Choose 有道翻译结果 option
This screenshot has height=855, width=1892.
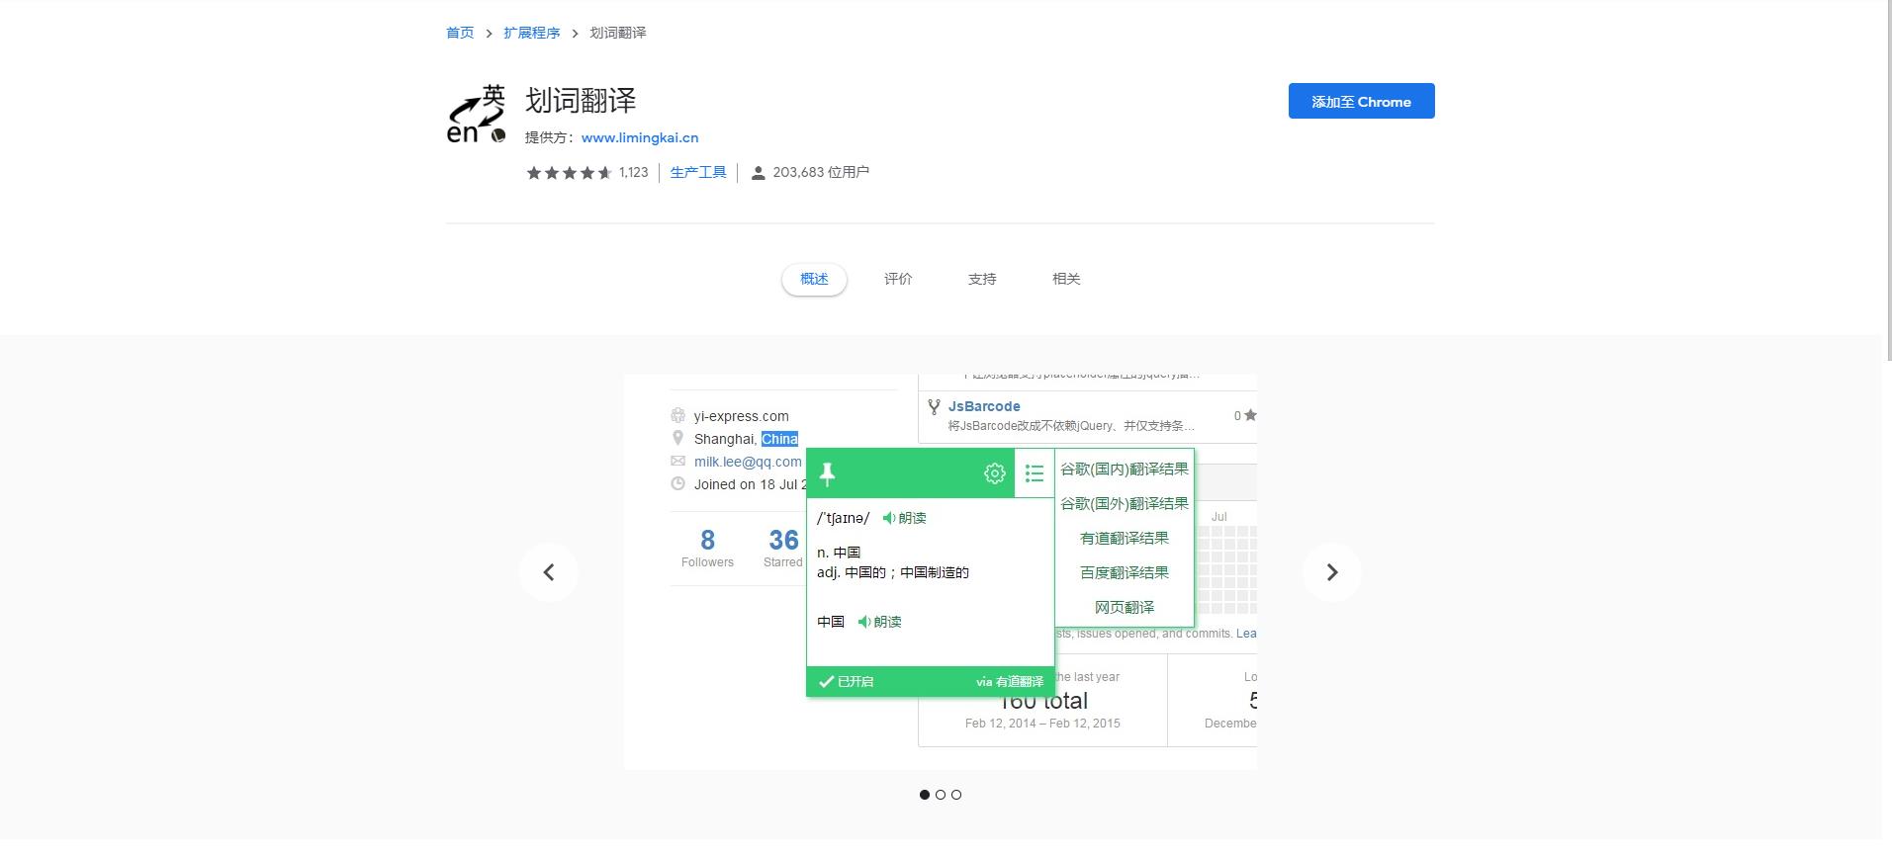pos(1125,538)
